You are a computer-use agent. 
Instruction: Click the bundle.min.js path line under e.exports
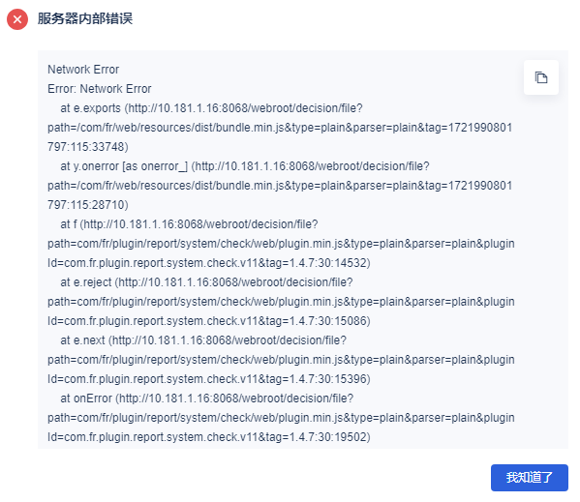point(280,128)
